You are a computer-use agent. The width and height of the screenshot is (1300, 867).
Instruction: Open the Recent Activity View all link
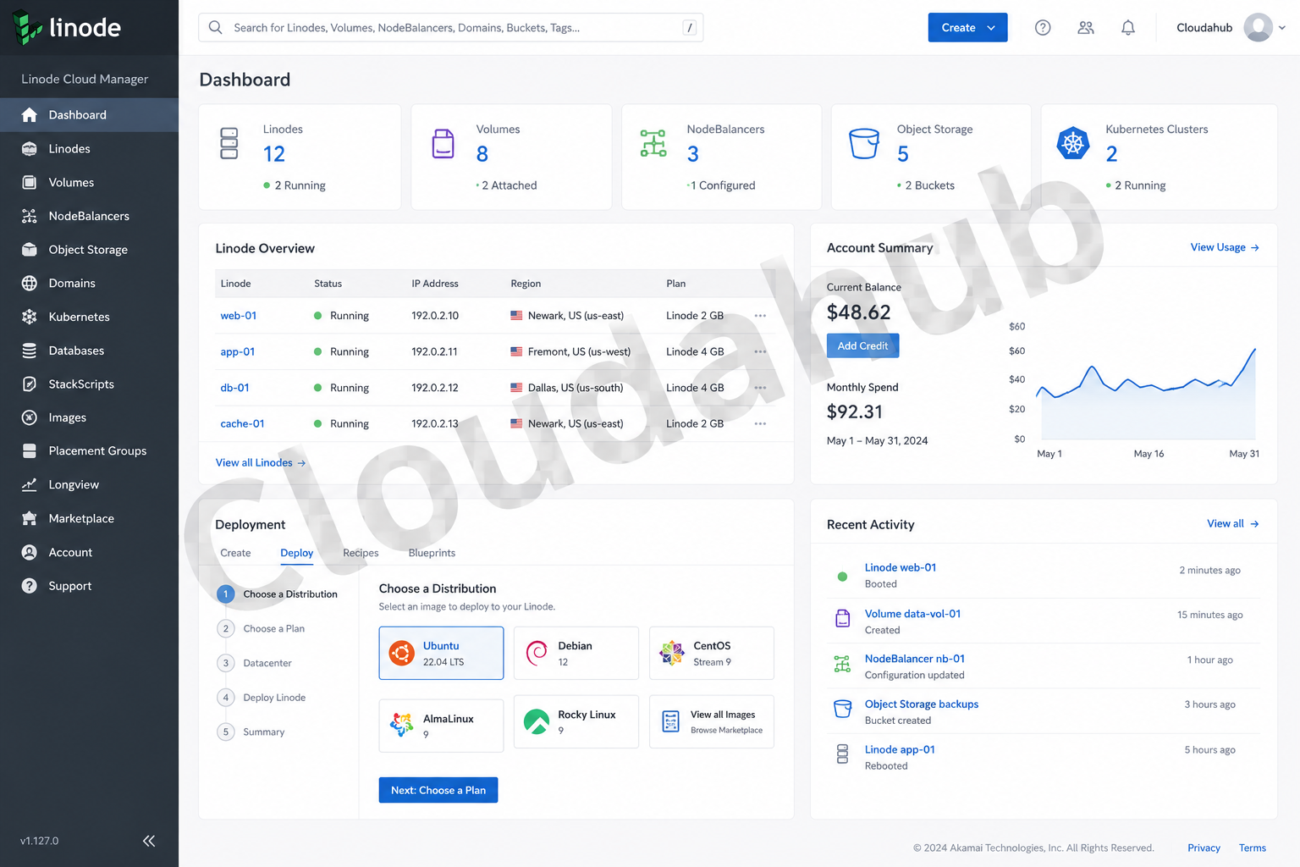pyautogui.click(x=1233, y=524)
